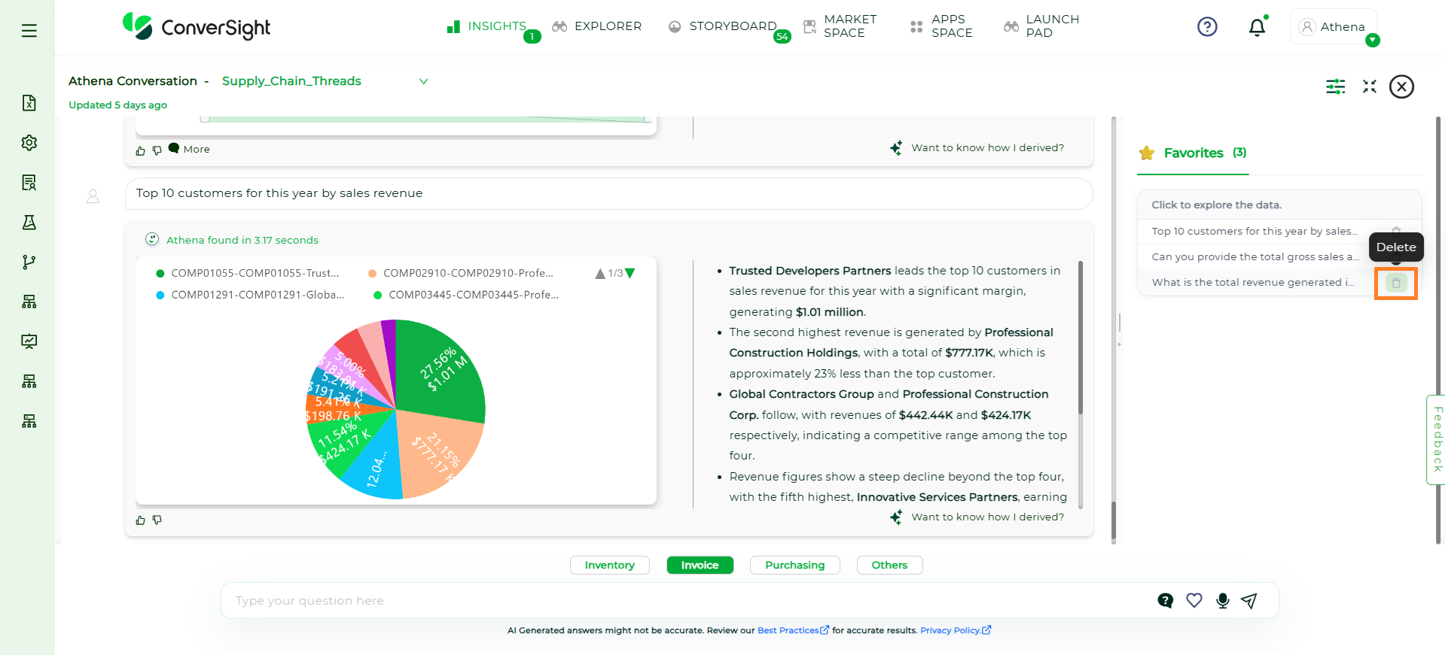Open More comment option under the chart
The image size is (1445, 655).
click(x=189, y=149)
